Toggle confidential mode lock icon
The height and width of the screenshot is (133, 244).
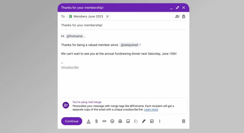(x=184, y=16)
